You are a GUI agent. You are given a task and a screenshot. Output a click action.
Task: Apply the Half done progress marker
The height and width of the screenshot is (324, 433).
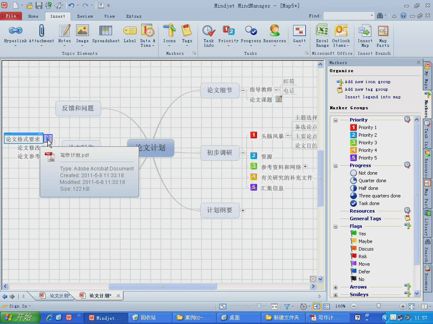(364, 188)
